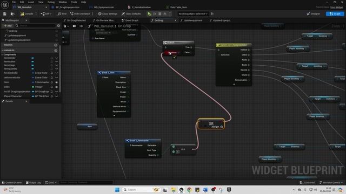Click the stop simulation icon
346x194 pixels.
[160, 14]
